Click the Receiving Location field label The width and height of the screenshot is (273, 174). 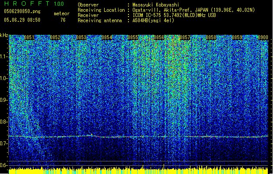101,10
